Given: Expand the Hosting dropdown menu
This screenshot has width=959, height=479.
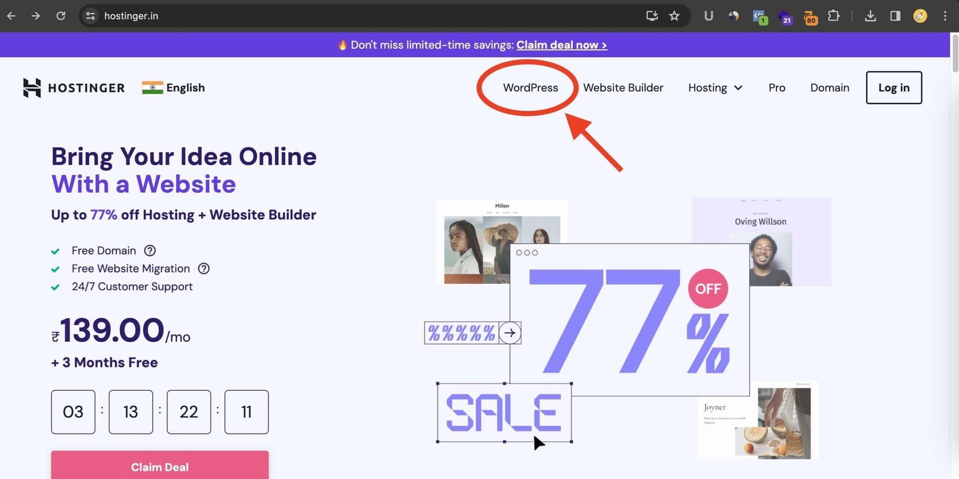Looking at the screenshot, I should (x=715, y=88).
